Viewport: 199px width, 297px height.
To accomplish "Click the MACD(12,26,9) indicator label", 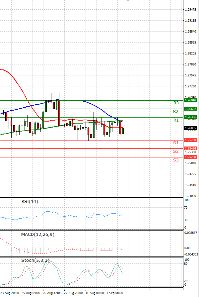I will (x=37, y=235).
